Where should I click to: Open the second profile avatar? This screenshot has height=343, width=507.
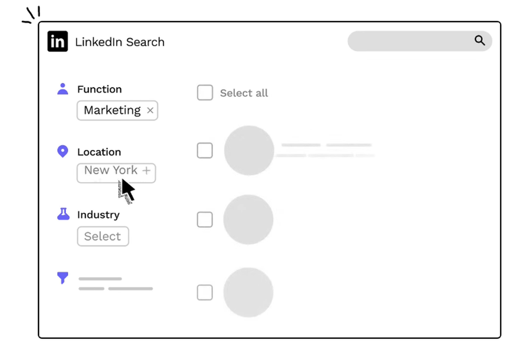tap(248, 220)
